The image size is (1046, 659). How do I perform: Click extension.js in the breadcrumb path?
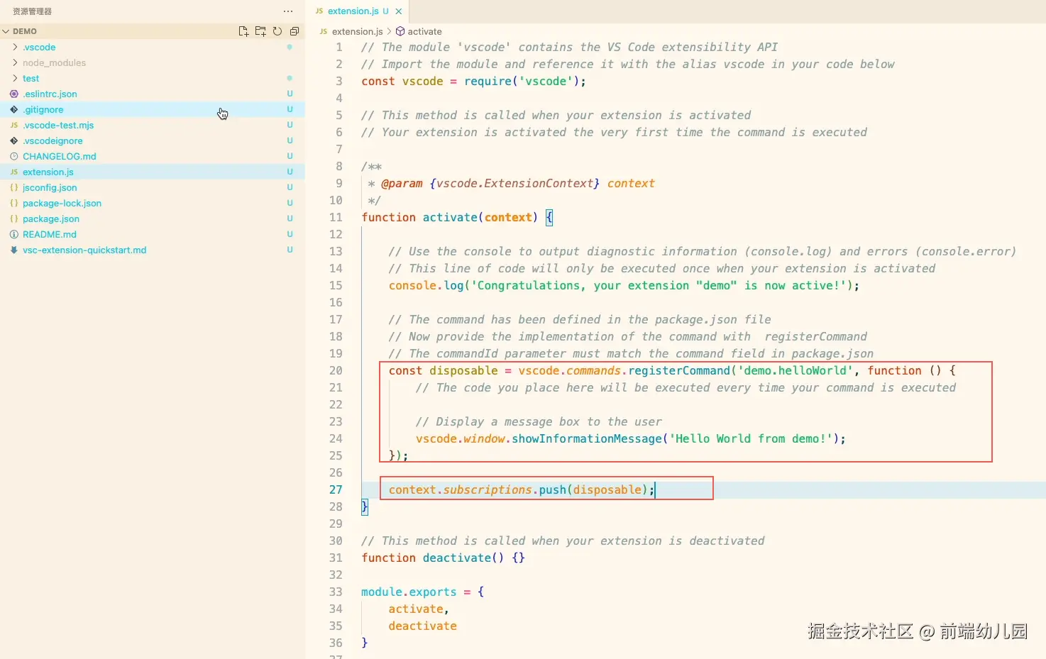tap(357, 31)
